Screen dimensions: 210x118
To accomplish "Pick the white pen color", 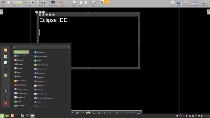I will 8,3.
